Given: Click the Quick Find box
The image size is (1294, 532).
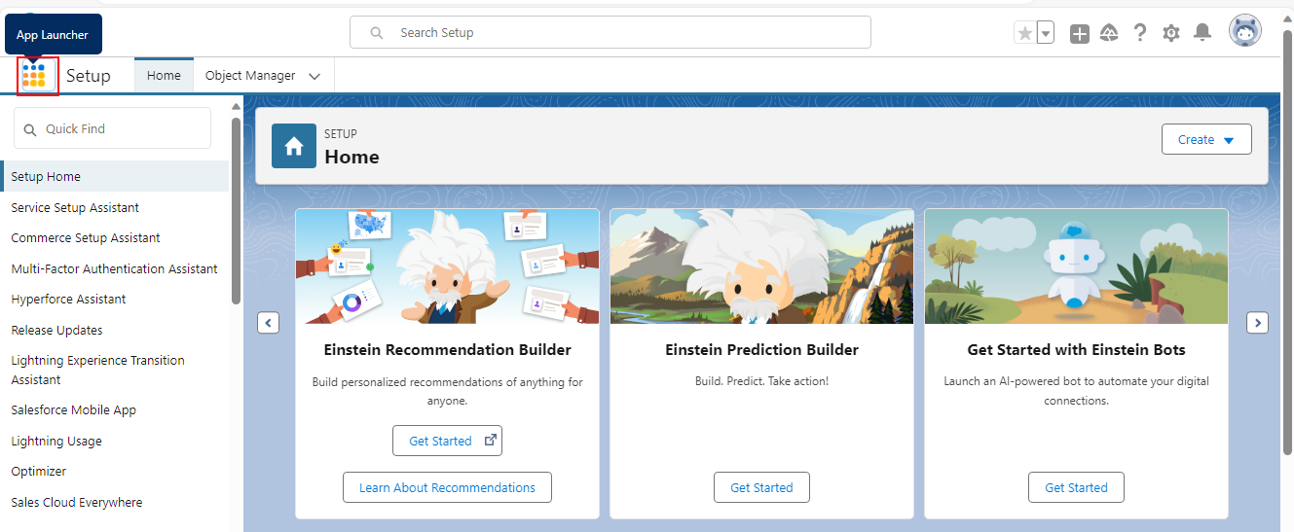Looking at the screenshot, I should click(112, 128).
